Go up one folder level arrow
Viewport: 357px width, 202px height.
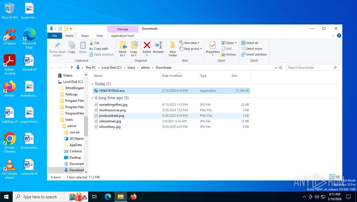tap(71, 68)
